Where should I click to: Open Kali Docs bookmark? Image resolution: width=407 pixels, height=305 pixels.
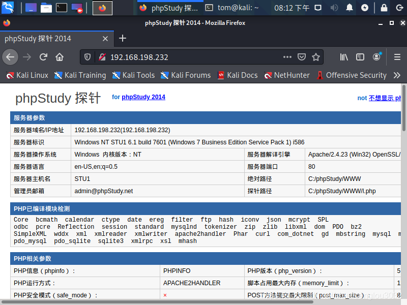click(238, 75)
